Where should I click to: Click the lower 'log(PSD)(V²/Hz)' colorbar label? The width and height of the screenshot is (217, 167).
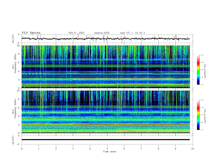[x=205, y=116]
